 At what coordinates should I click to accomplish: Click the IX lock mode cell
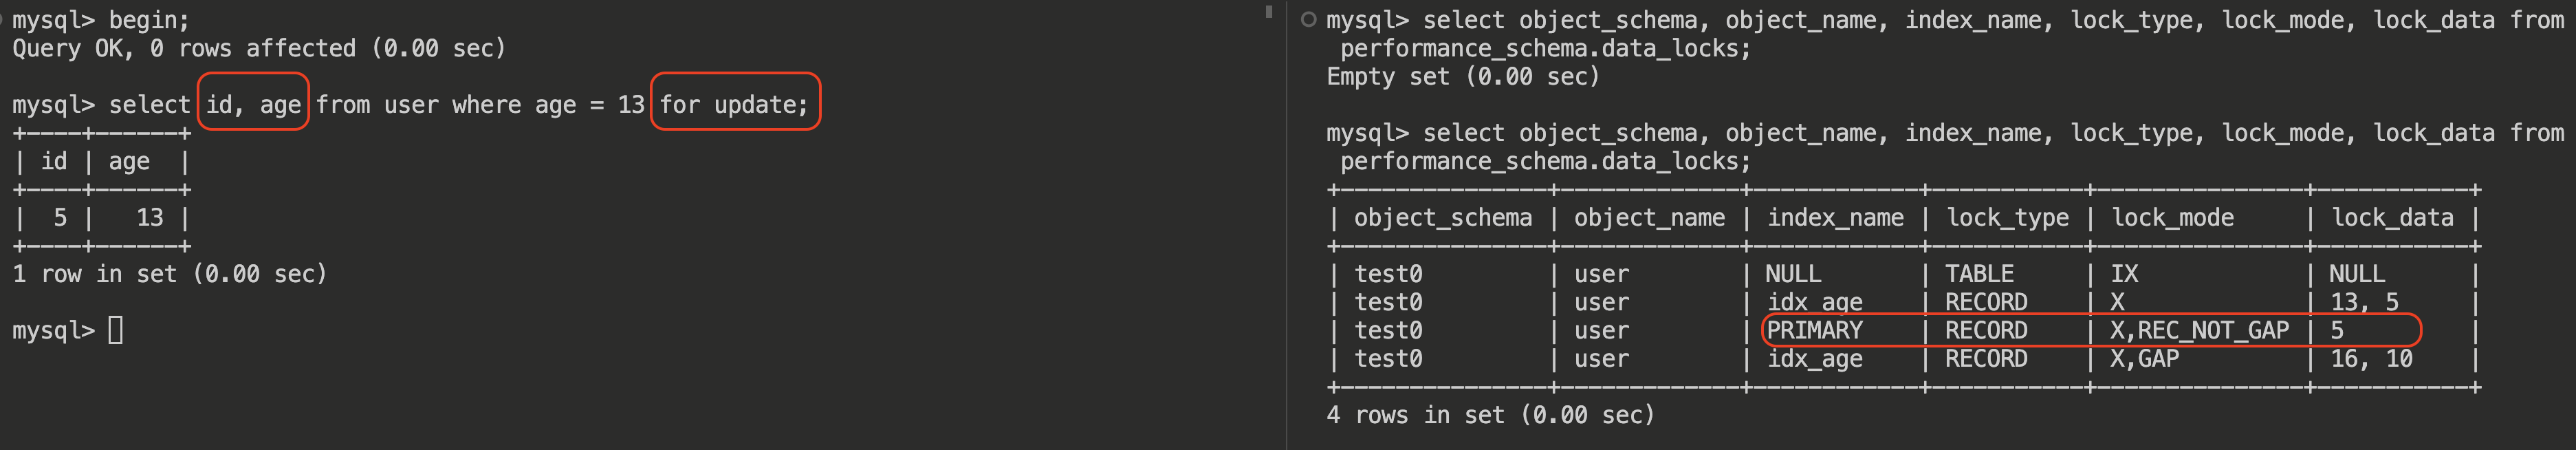(2124, 274)
